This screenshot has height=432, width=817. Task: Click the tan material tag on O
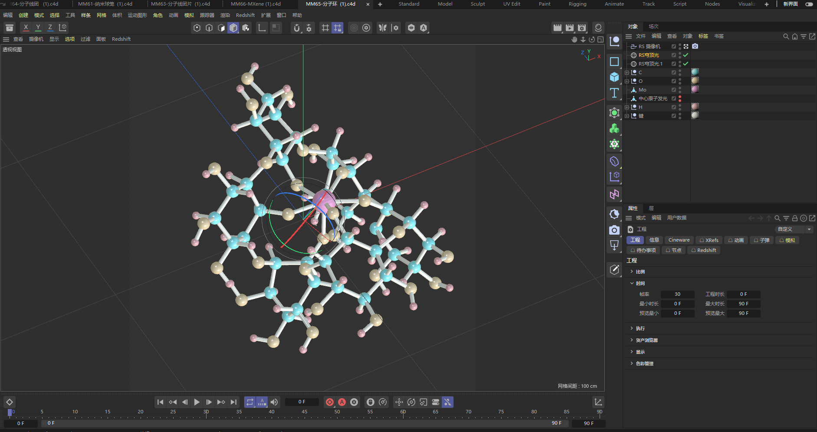click(695, 81)
